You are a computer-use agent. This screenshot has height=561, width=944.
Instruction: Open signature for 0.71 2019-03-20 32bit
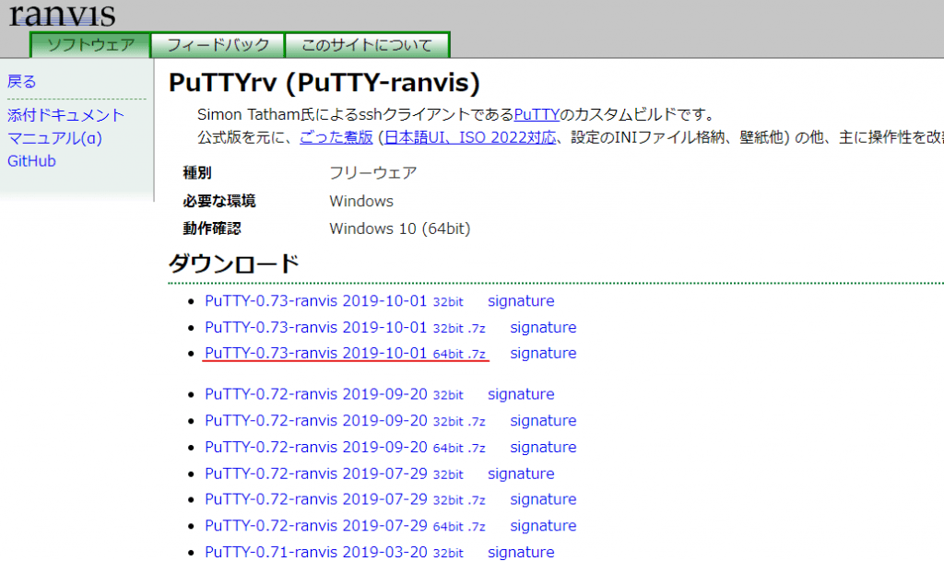point(521,552)
